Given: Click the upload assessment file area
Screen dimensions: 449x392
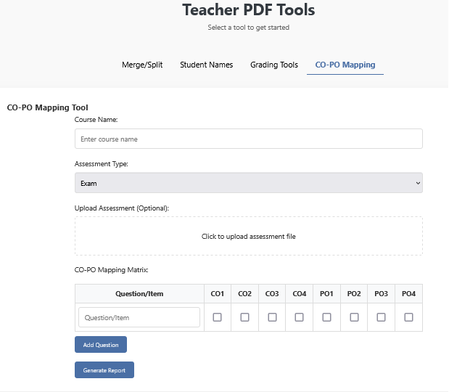Looking at the screenshot, I should point(248,236).
